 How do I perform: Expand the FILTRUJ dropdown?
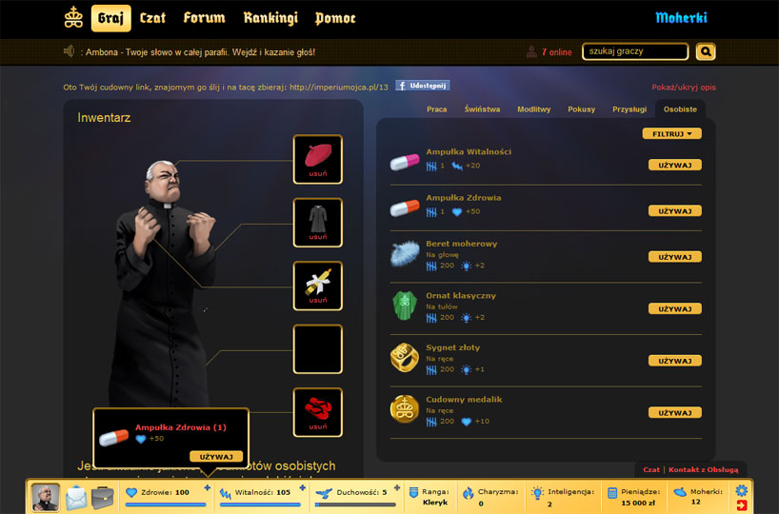[x=671, y=134]
